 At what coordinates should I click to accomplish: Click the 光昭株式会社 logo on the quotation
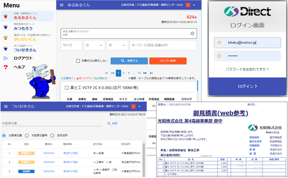point(265,128)
